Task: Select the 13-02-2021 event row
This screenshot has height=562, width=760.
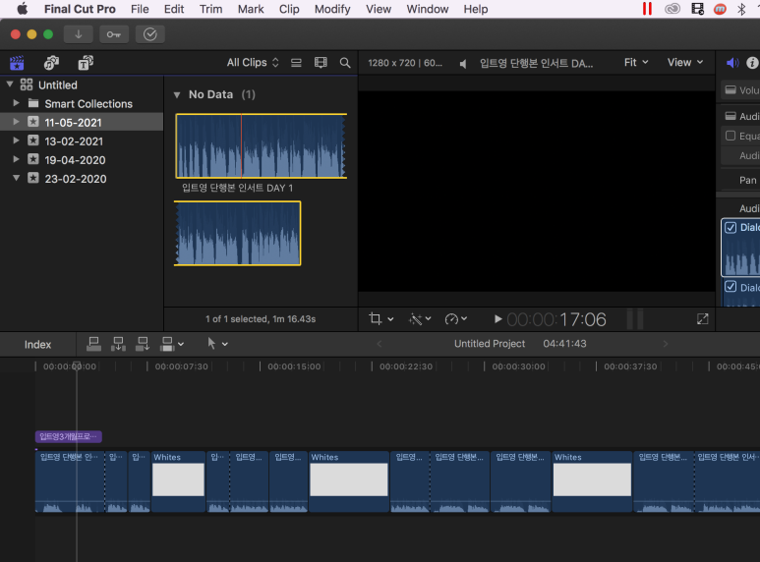Action: pyautogui.click(x=82, y=140)
